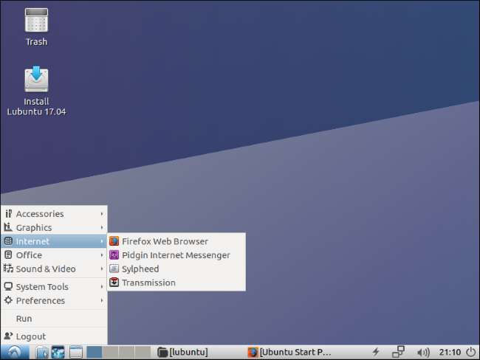Start Sylpheed mail client
The image size is (480, 360).
[140, 269]
